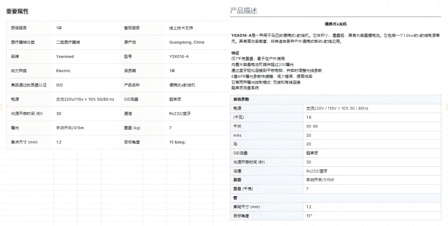
Task: Click the Electric power type value
Action: [63, 71]
